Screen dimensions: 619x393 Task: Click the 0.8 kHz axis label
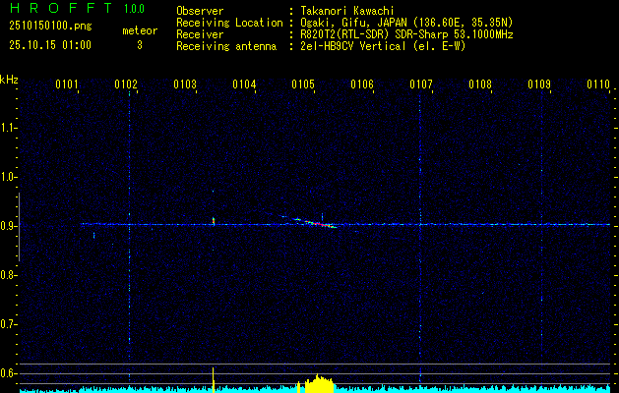[8, 275]
